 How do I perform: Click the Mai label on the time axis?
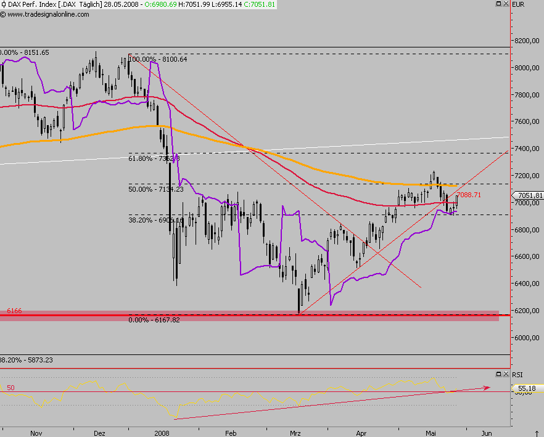(431, 433)
